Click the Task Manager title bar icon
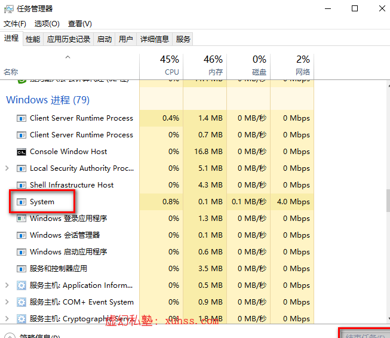390x338 pixels. [9, 9]
